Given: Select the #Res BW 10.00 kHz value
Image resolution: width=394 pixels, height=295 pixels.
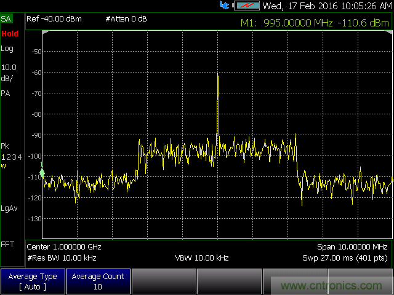Looking at the screenshot, I should point(62,258).
